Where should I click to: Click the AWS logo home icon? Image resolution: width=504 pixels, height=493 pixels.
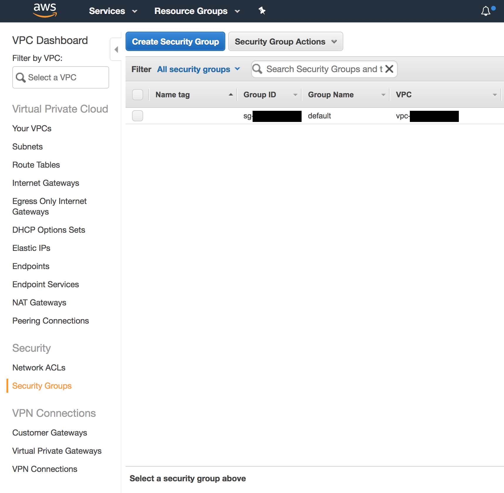coord(45,11)
